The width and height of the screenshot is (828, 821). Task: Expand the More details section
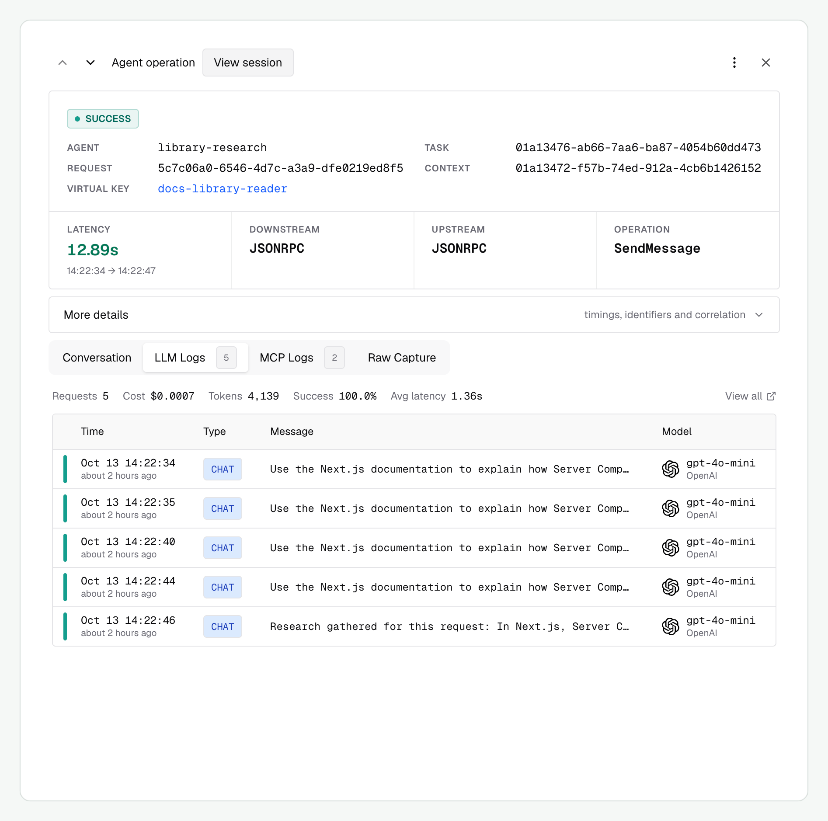414,315
